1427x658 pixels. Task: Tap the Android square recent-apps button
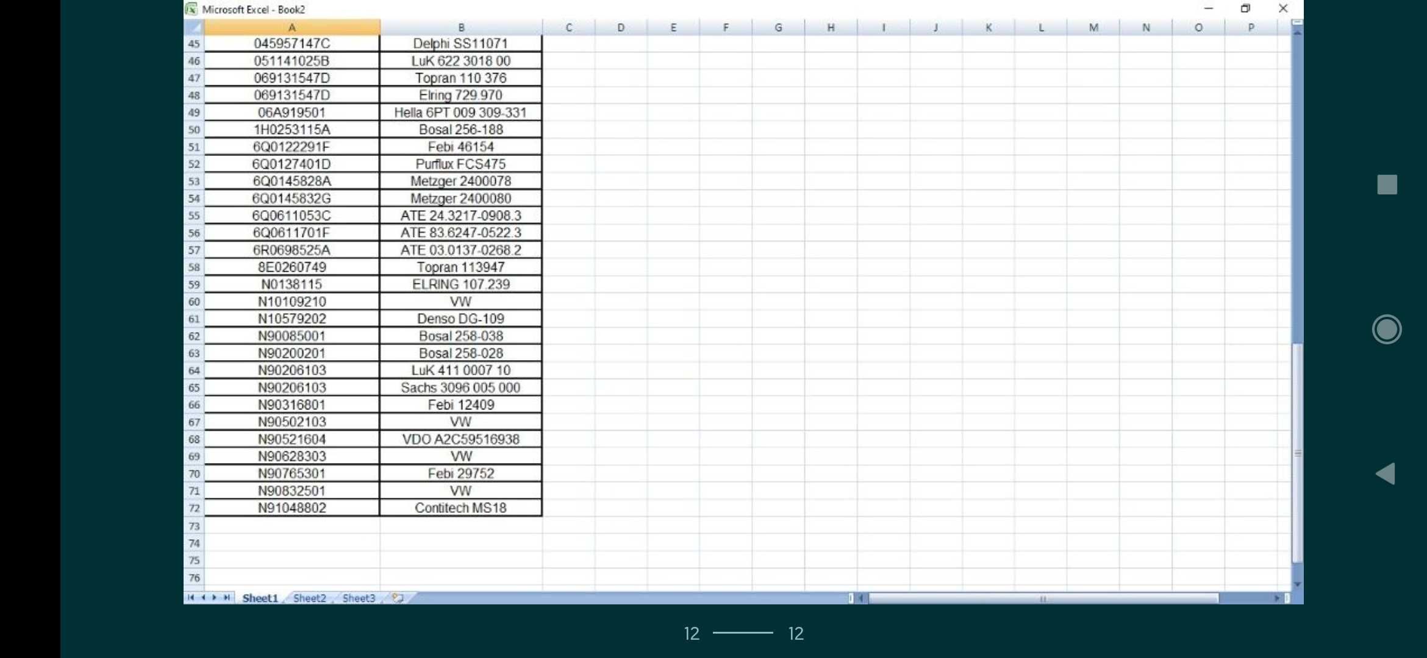1387,185
